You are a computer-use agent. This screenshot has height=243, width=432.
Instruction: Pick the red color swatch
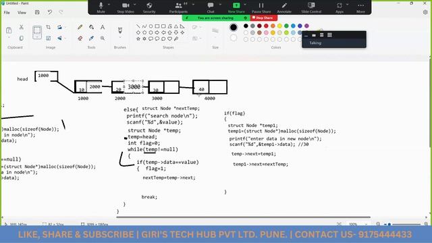266,26
